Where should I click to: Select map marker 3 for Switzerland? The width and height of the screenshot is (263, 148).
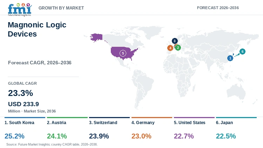pyautogui.click(x=175, y=41)
